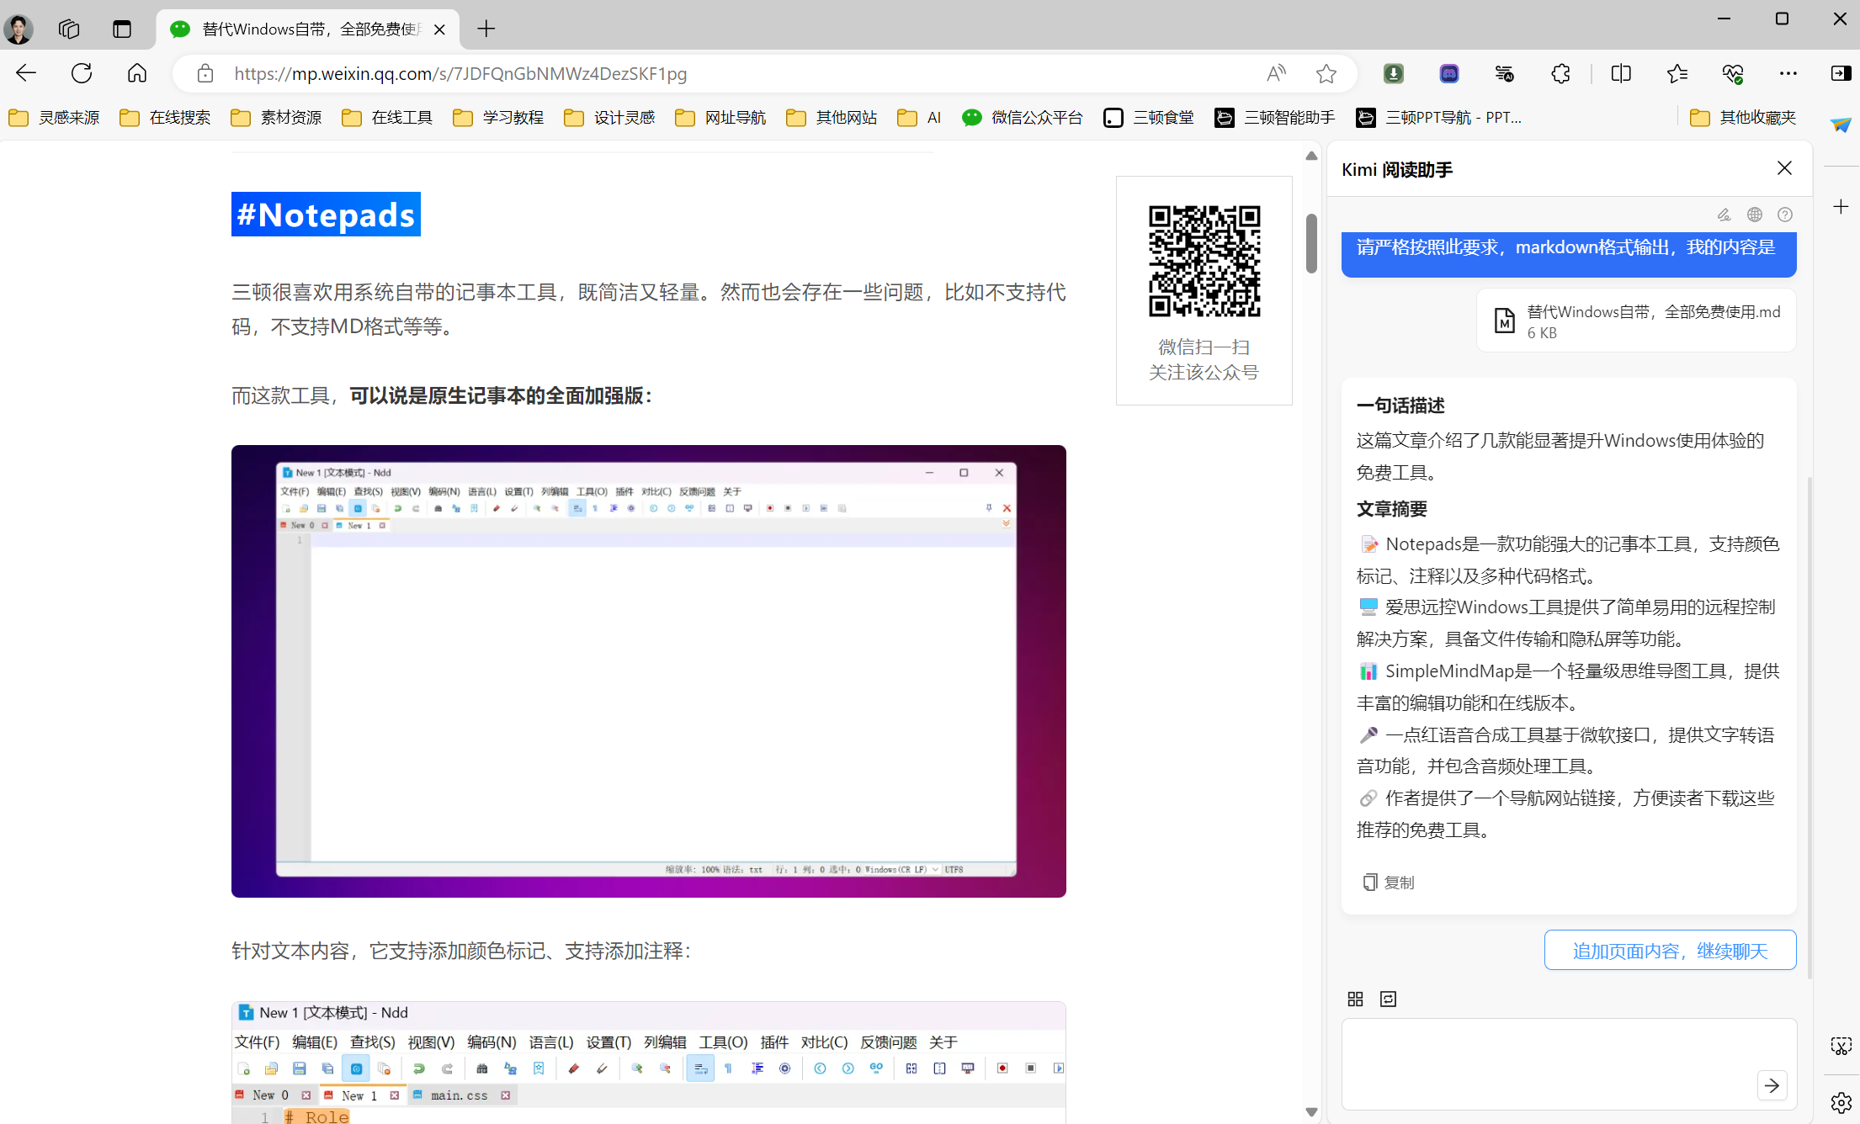
Task: Open the green download extension icon
Action: pos(1394,73)
